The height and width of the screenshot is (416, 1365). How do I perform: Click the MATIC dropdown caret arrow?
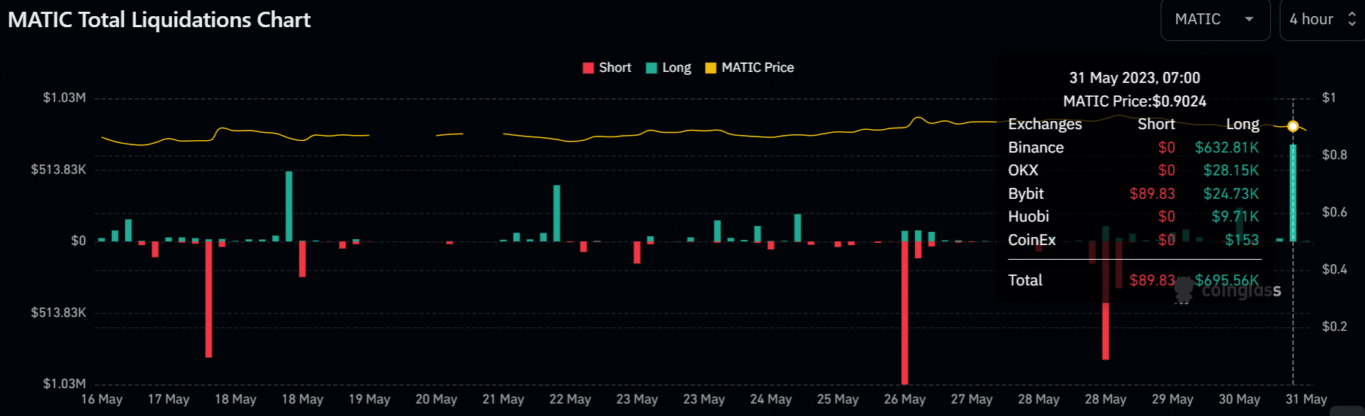point(1249,20)
